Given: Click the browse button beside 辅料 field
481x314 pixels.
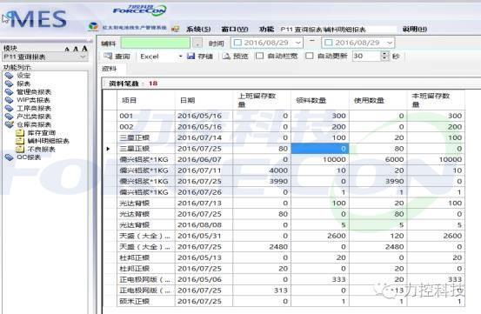Looking at the screenshot, I should coord(197,43).
